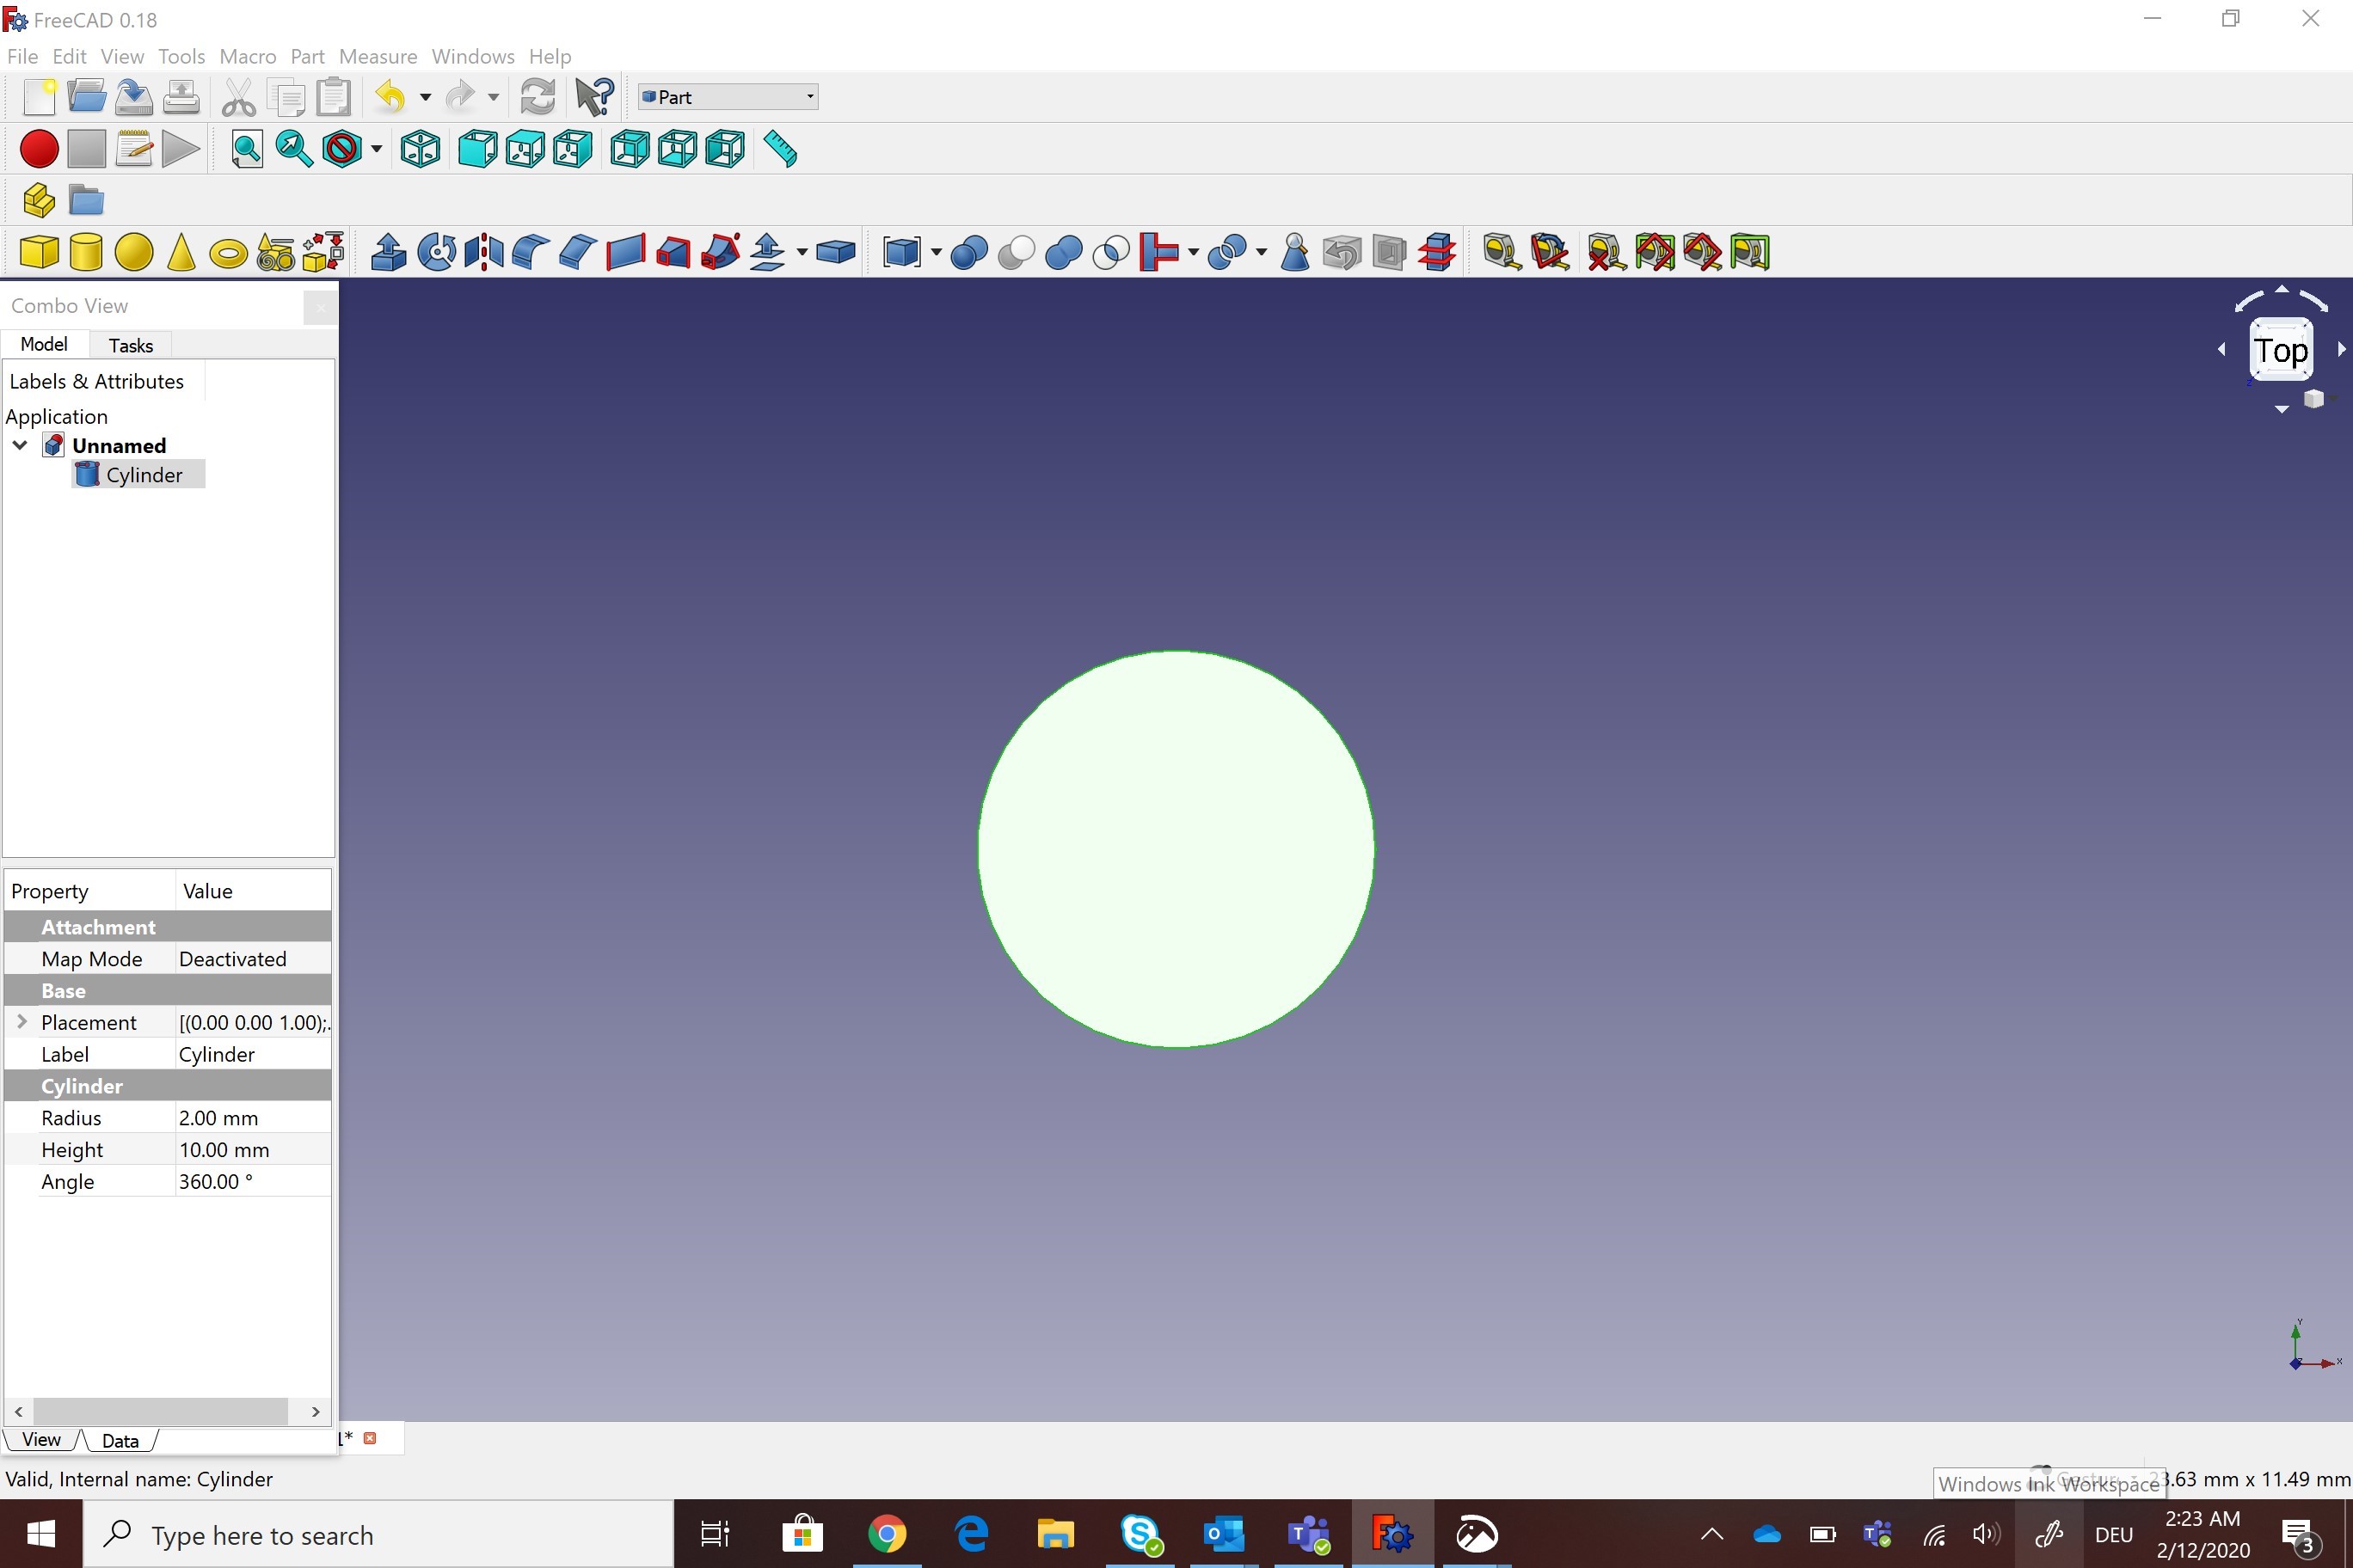Screen dimensions: 2353x1568
Task: Click the Extrude tool icon
Action: pyautogui.click(x=388, y=252)
